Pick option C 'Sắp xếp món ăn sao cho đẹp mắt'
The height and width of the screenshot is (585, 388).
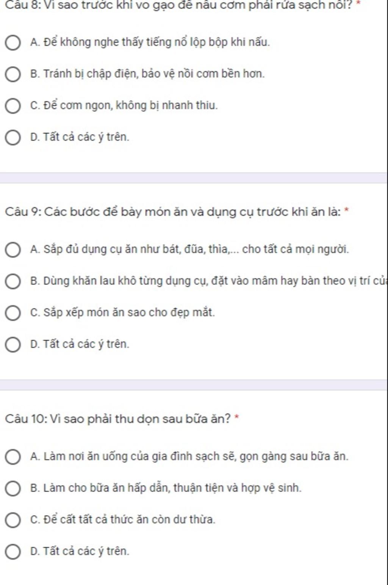pos(13,314)
